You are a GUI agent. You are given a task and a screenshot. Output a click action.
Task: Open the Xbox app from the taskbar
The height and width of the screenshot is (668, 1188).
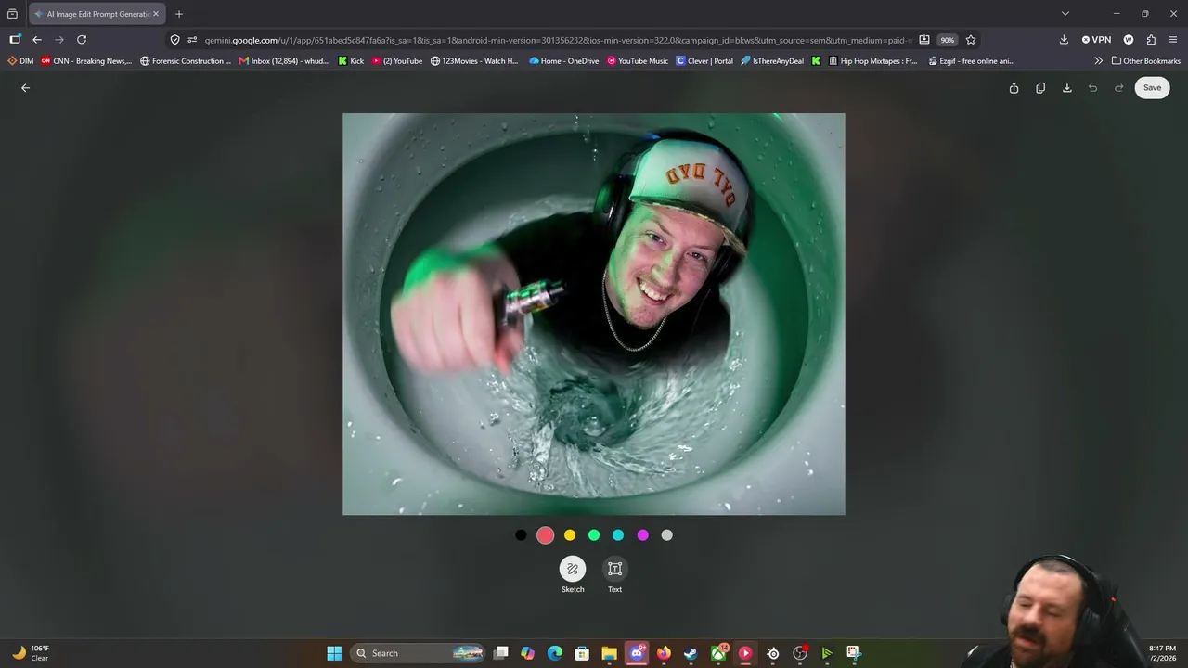tap(718, 653)
